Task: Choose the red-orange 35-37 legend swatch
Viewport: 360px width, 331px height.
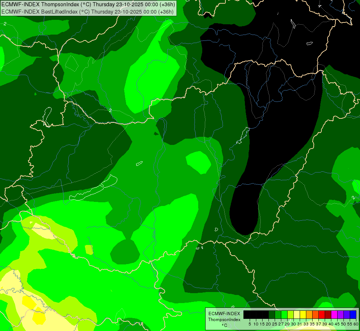Action: tap(316, 315)
